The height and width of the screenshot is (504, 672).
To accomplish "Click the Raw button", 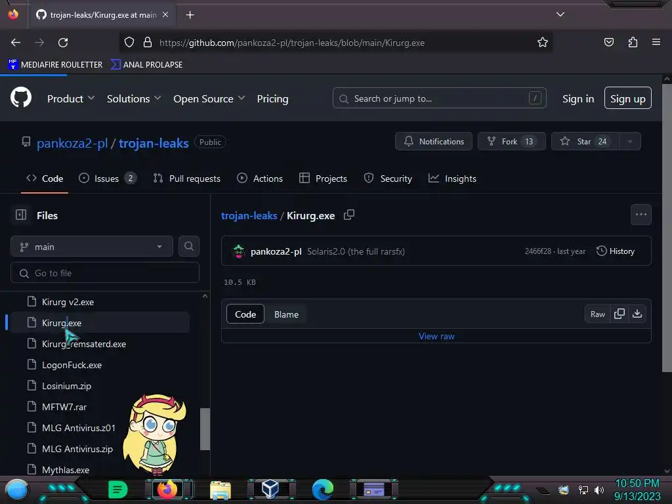I will click(597, 314).
